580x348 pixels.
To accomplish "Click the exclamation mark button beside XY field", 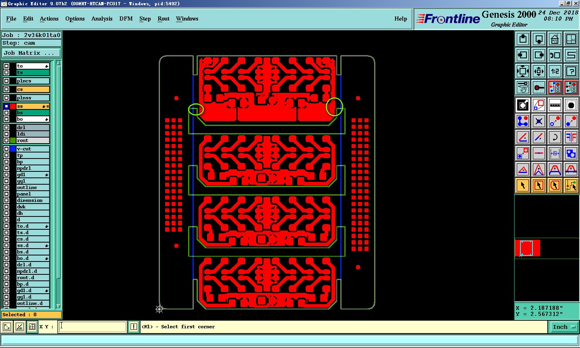I will (x=134, y=327).
